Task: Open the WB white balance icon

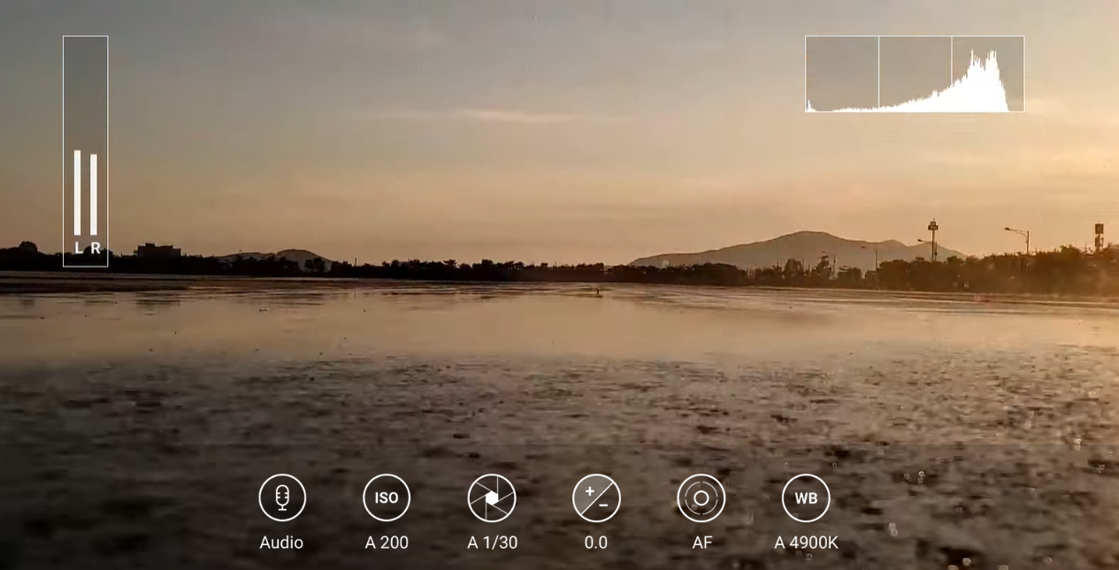Action: (806, 498)
